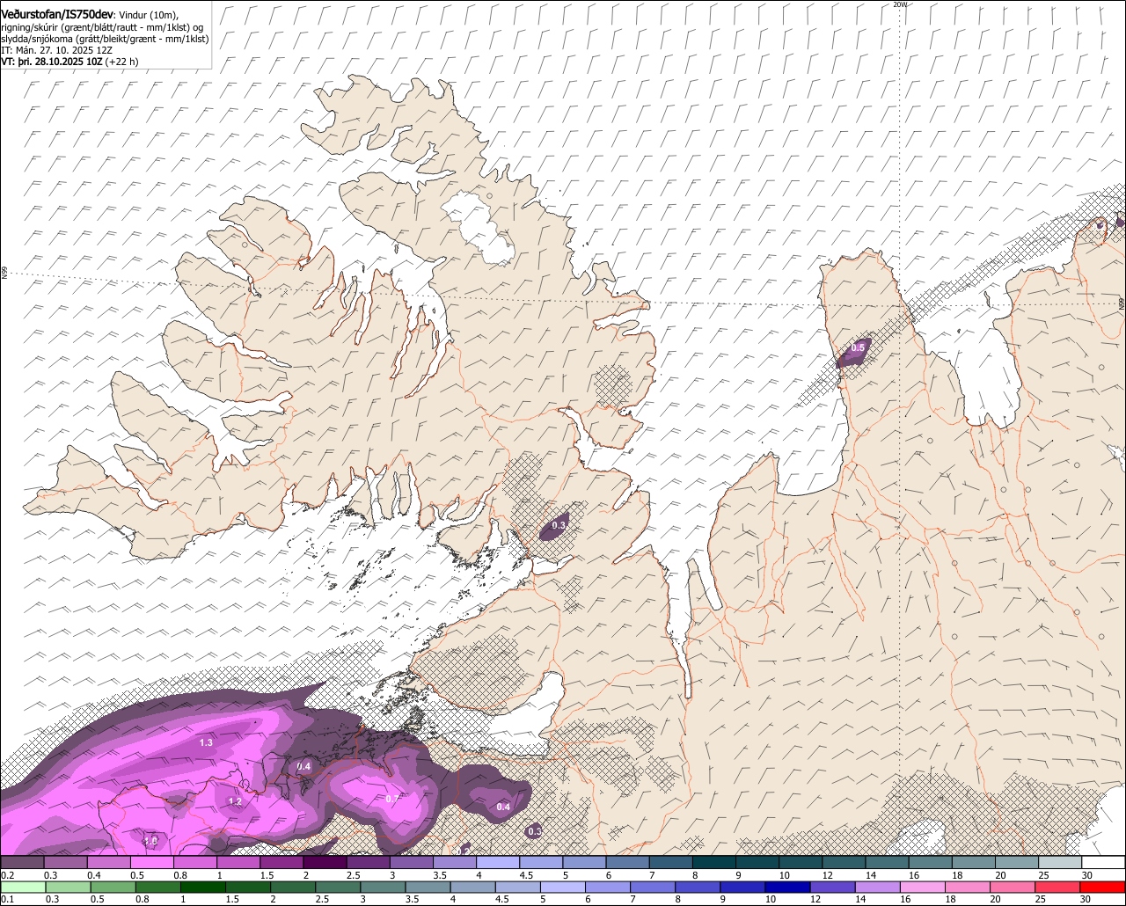
Task: Select upper legend swatch between 0.2 and 0.3
Action: (x=22, y=863)
